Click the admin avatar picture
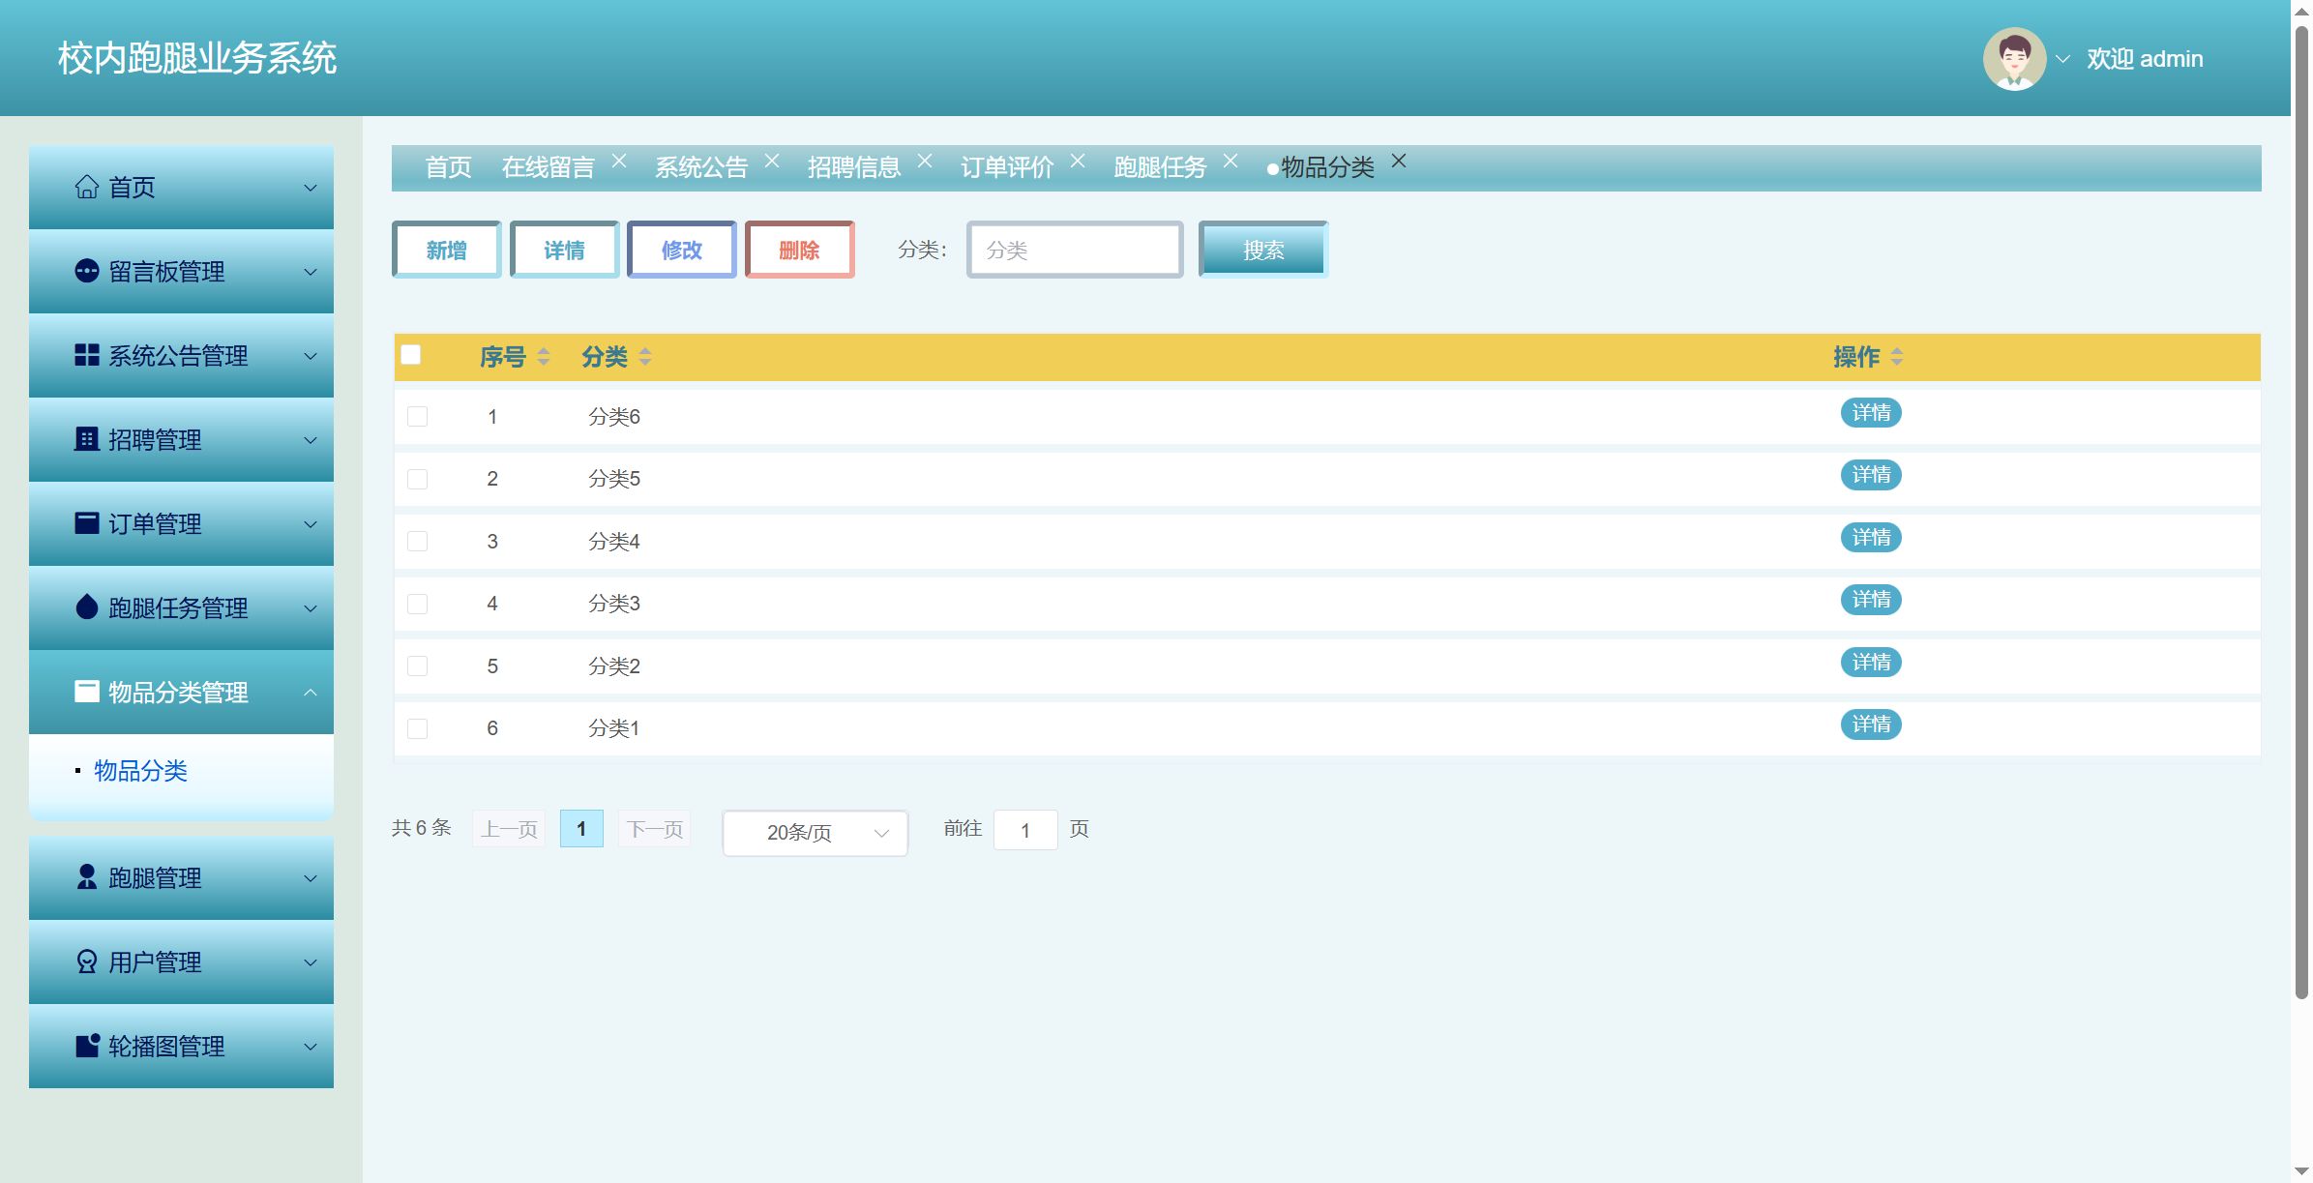The height and width of the screenshot is (1183, 2313). pyautogui.click(x=2014, y=59)
